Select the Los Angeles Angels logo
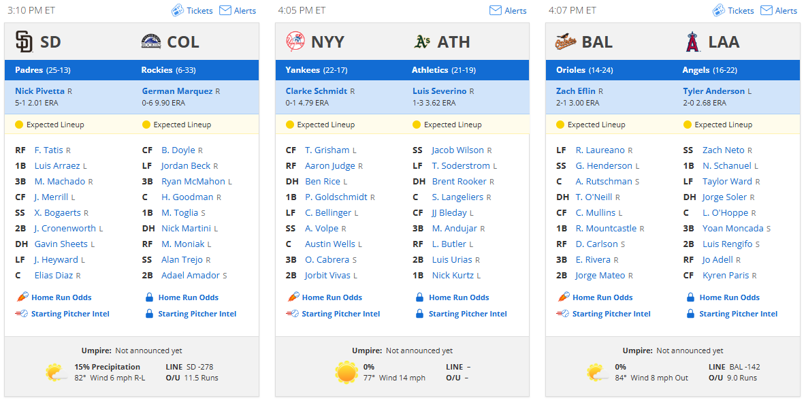 click(692, 42)
